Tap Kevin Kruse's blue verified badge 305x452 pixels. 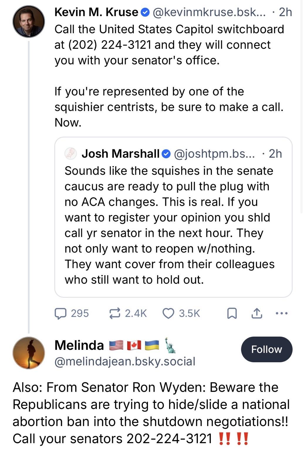[x=145, y=12]
